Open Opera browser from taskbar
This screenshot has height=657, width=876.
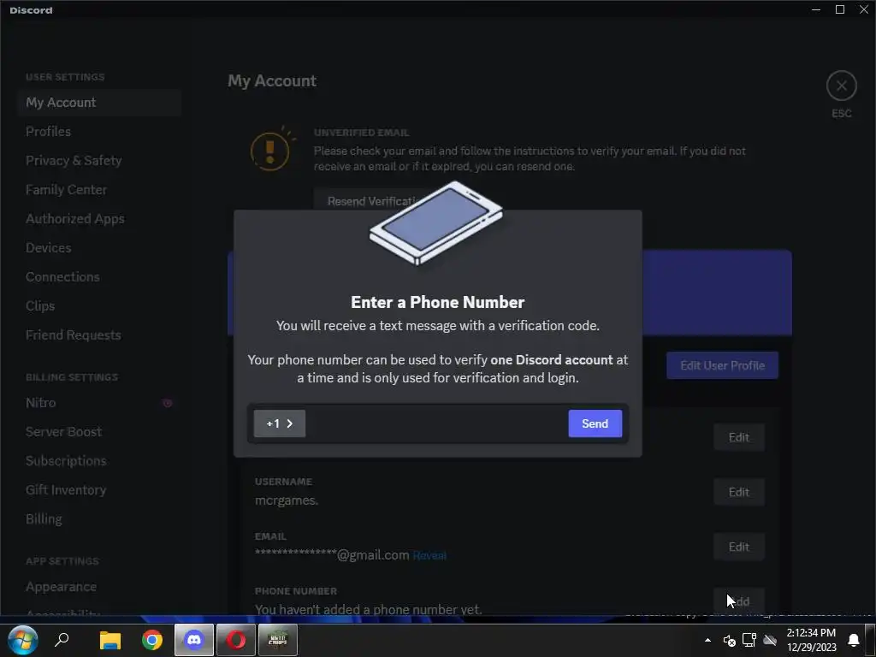coord(236,640)
